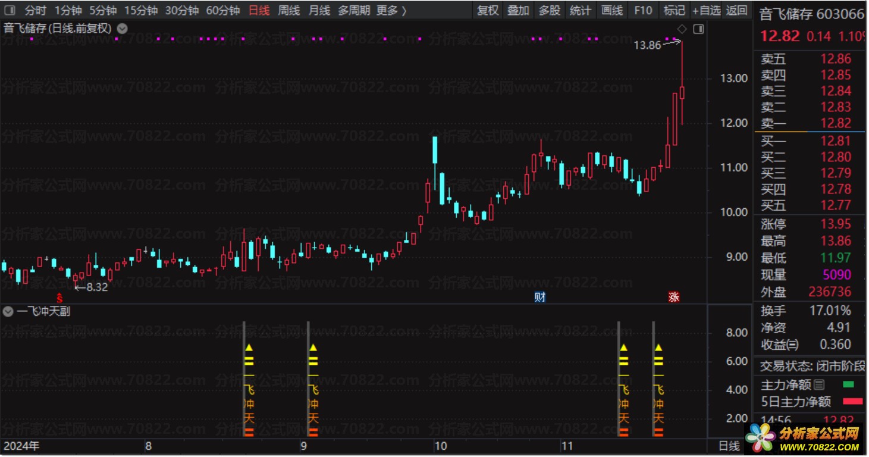The width and height of the screenshot is (869, 457).
Task: Click 收益(三) value 0.360
Action: (835, 345)
